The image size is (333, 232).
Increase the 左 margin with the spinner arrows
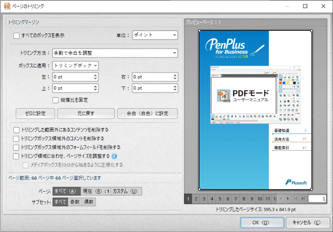coord(95,75)
